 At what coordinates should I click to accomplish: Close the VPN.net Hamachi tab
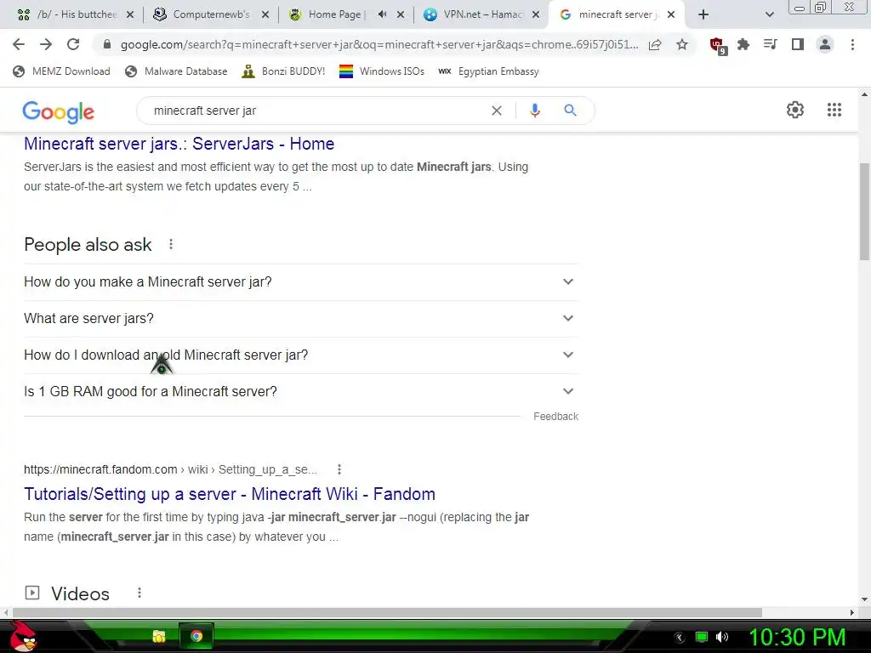[536, 14]
